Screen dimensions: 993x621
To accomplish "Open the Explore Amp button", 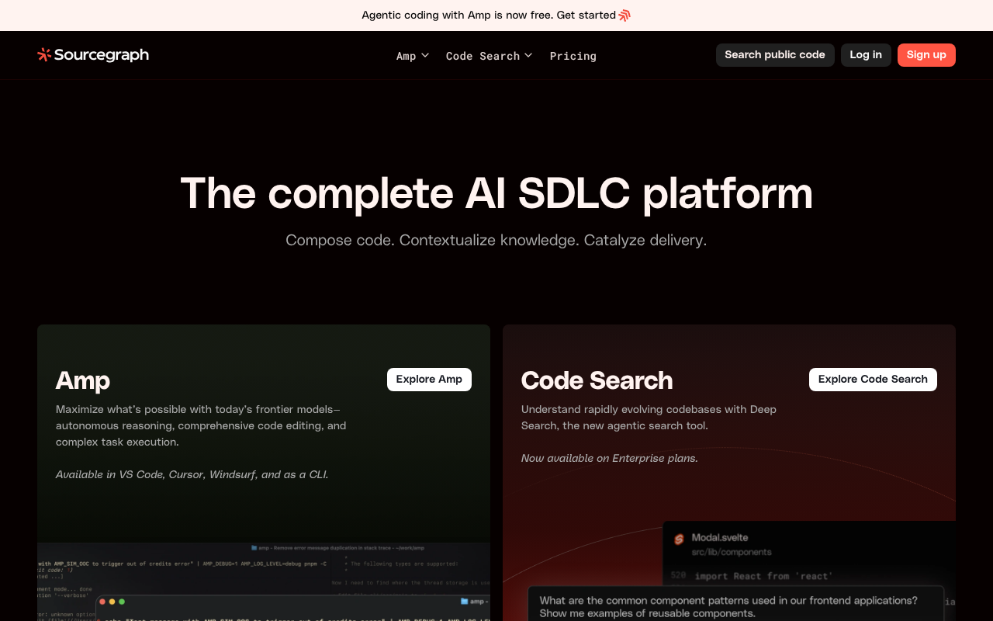I will pos(429,379).
